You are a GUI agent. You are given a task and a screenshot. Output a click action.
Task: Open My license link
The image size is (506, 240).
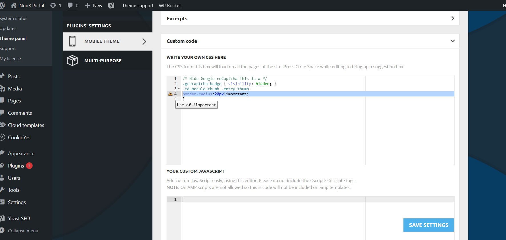click(x=11, y=59)
